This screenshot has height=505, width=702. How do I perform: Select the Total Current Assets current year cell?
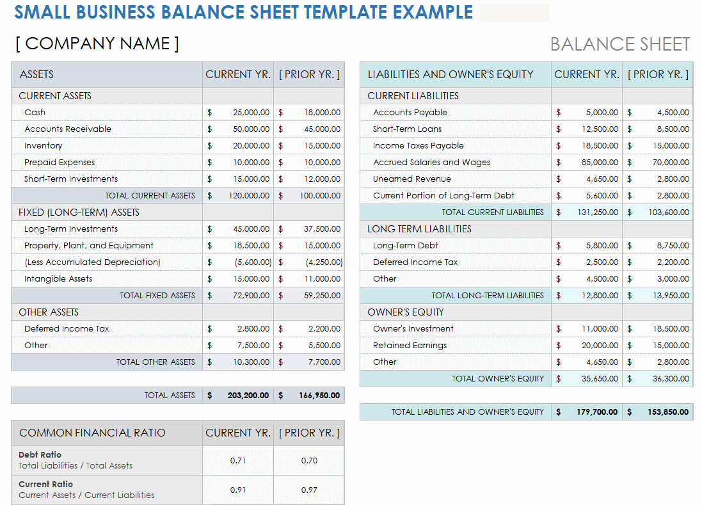click(x=238, y=196)
